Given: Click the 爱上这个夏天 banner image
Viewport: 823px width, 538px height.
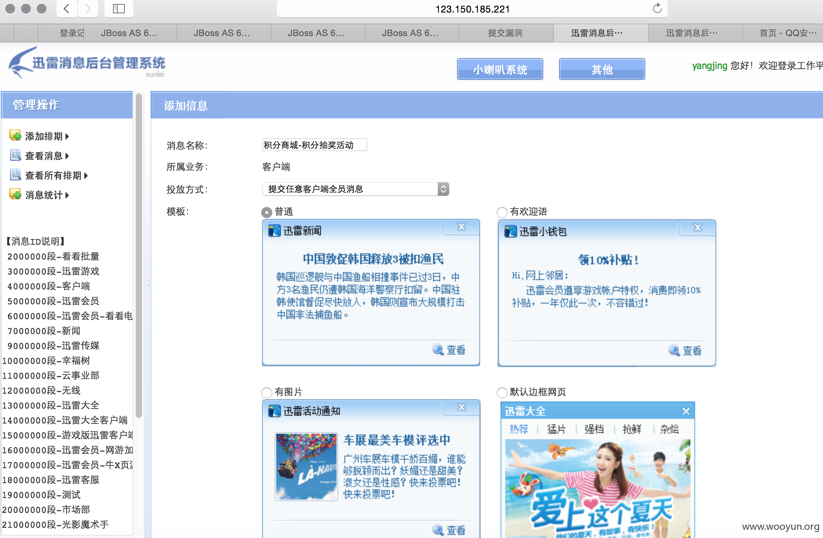Looking at the screenshot, I should pyautogui.click(x=597, y=488).
